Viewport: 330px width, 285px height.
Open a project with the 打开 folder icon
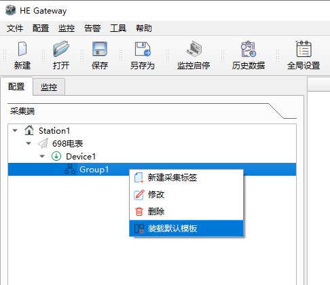coord(61,49)
